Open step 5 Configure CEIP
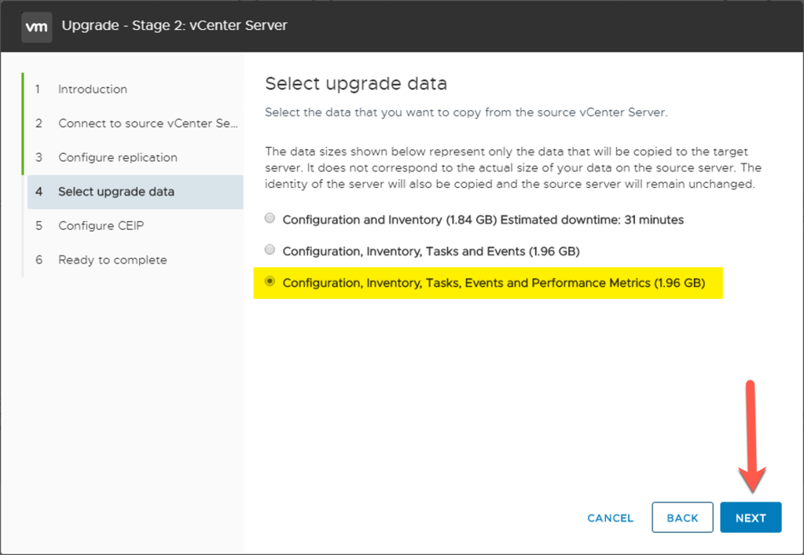This screenshot has width=804, height=555. click(x=101, y=226)
